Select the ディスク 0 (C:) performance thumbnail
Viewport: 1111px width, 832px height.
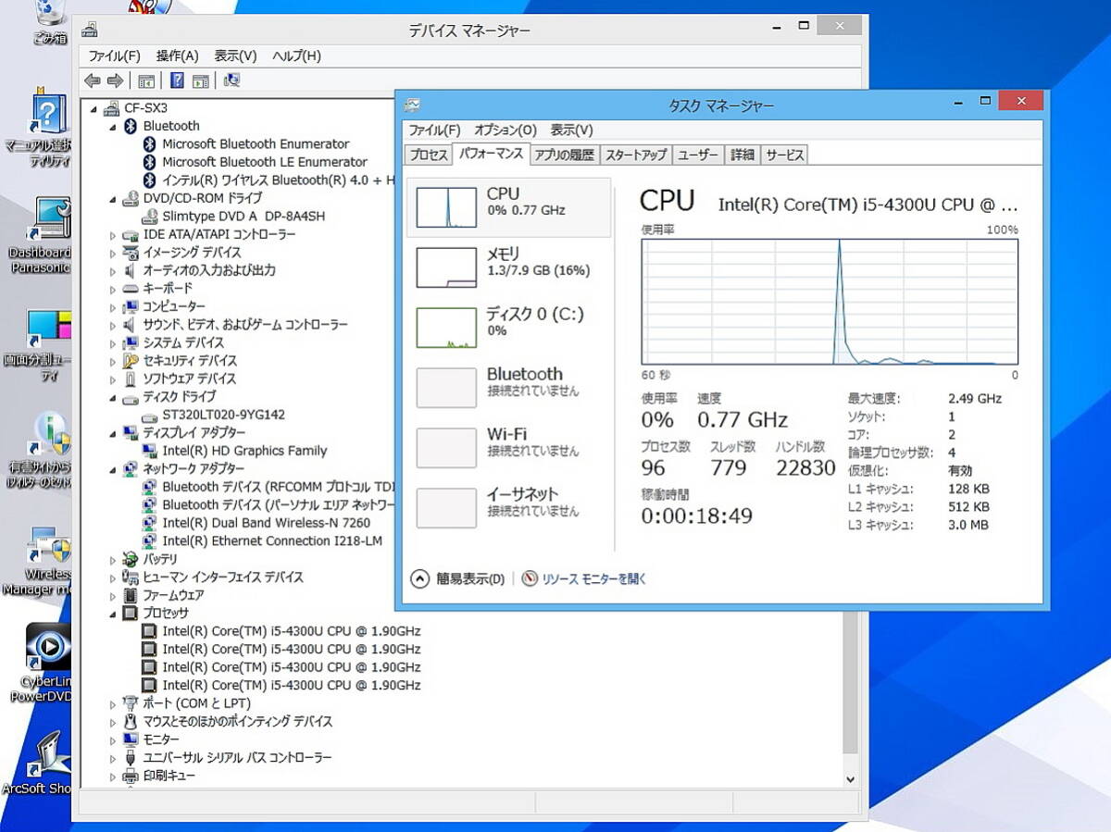coord(446,328)
